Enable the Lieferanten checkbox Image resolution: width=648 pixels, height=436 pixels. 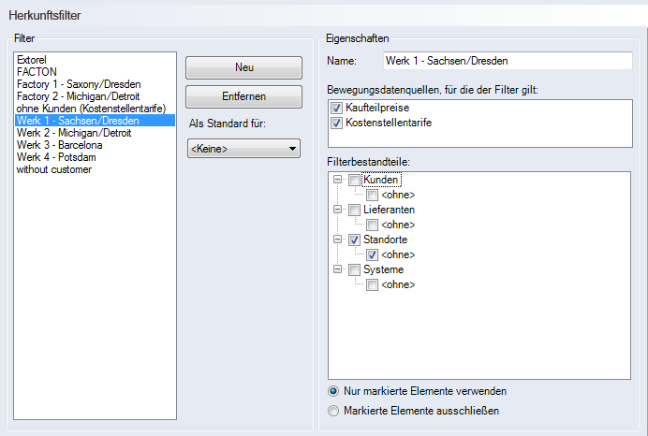tap(354, 211)
